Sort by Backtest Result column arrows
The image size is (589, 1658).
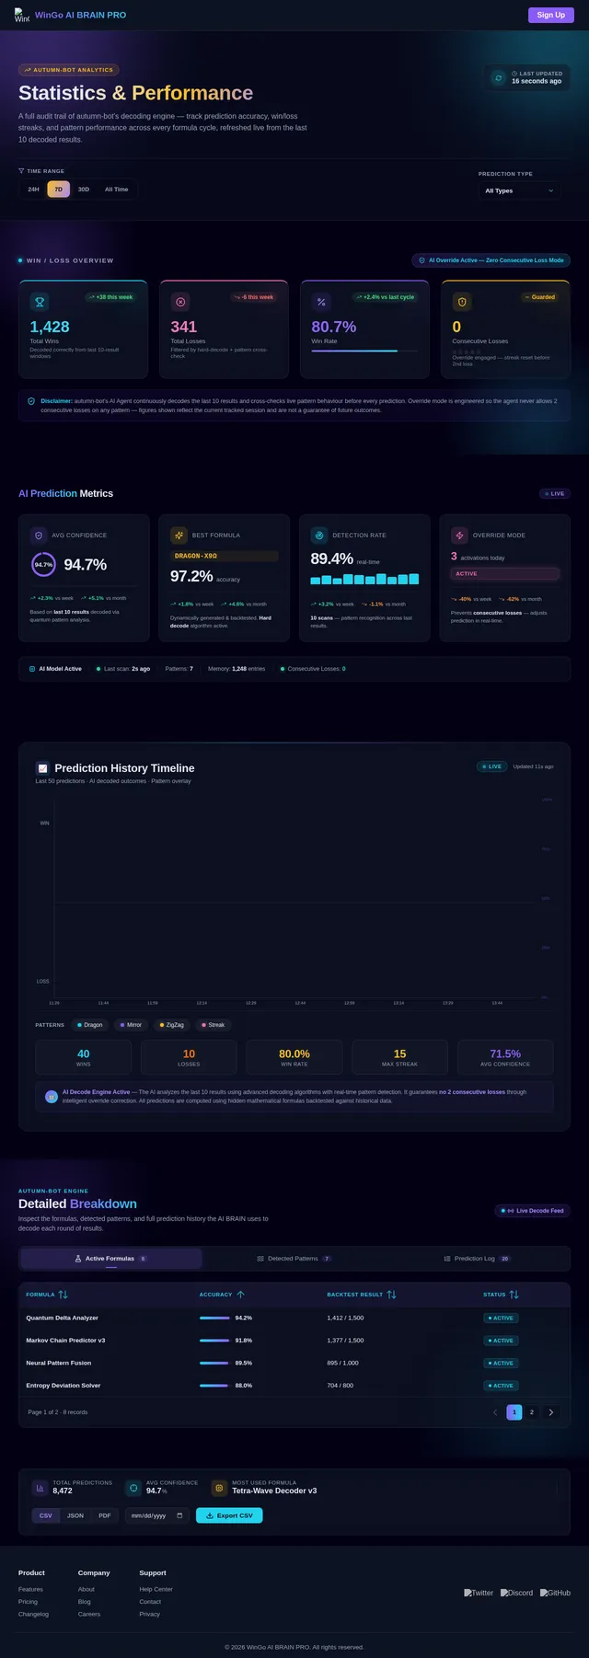coord(391,1295)
